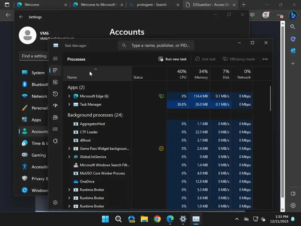Image resolution: width=301 pixels, height=226 pixels.
Task: Expand Runtime Broker row using 3.6 MB
Action: (x=69, y=198)
